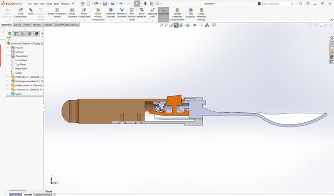Viewport: 334px width, 196px height.
Task: Click the Previous View icon
Action: pyautogui.click(x=171, y=26)
